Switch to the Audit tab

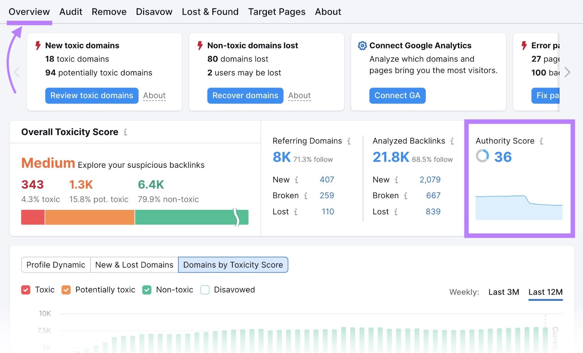click(x=71, y=12)
